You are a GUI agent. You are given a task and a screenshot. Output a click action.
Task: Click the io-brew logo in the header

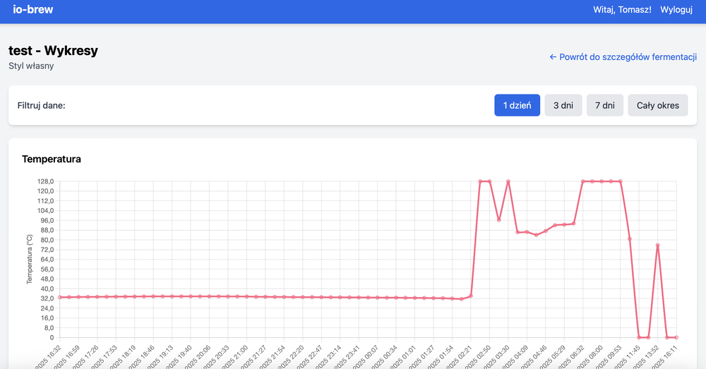click(33, 10)
